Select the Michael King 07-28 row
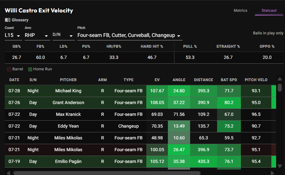This screenshot has width=285, height=175. tap(140, 91)
